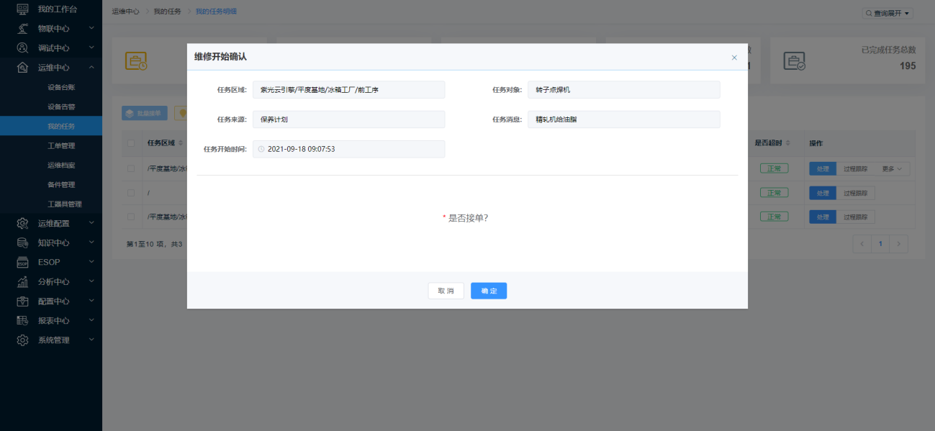
Task: Open the 查询展开 dropdown
Action: 887,13
